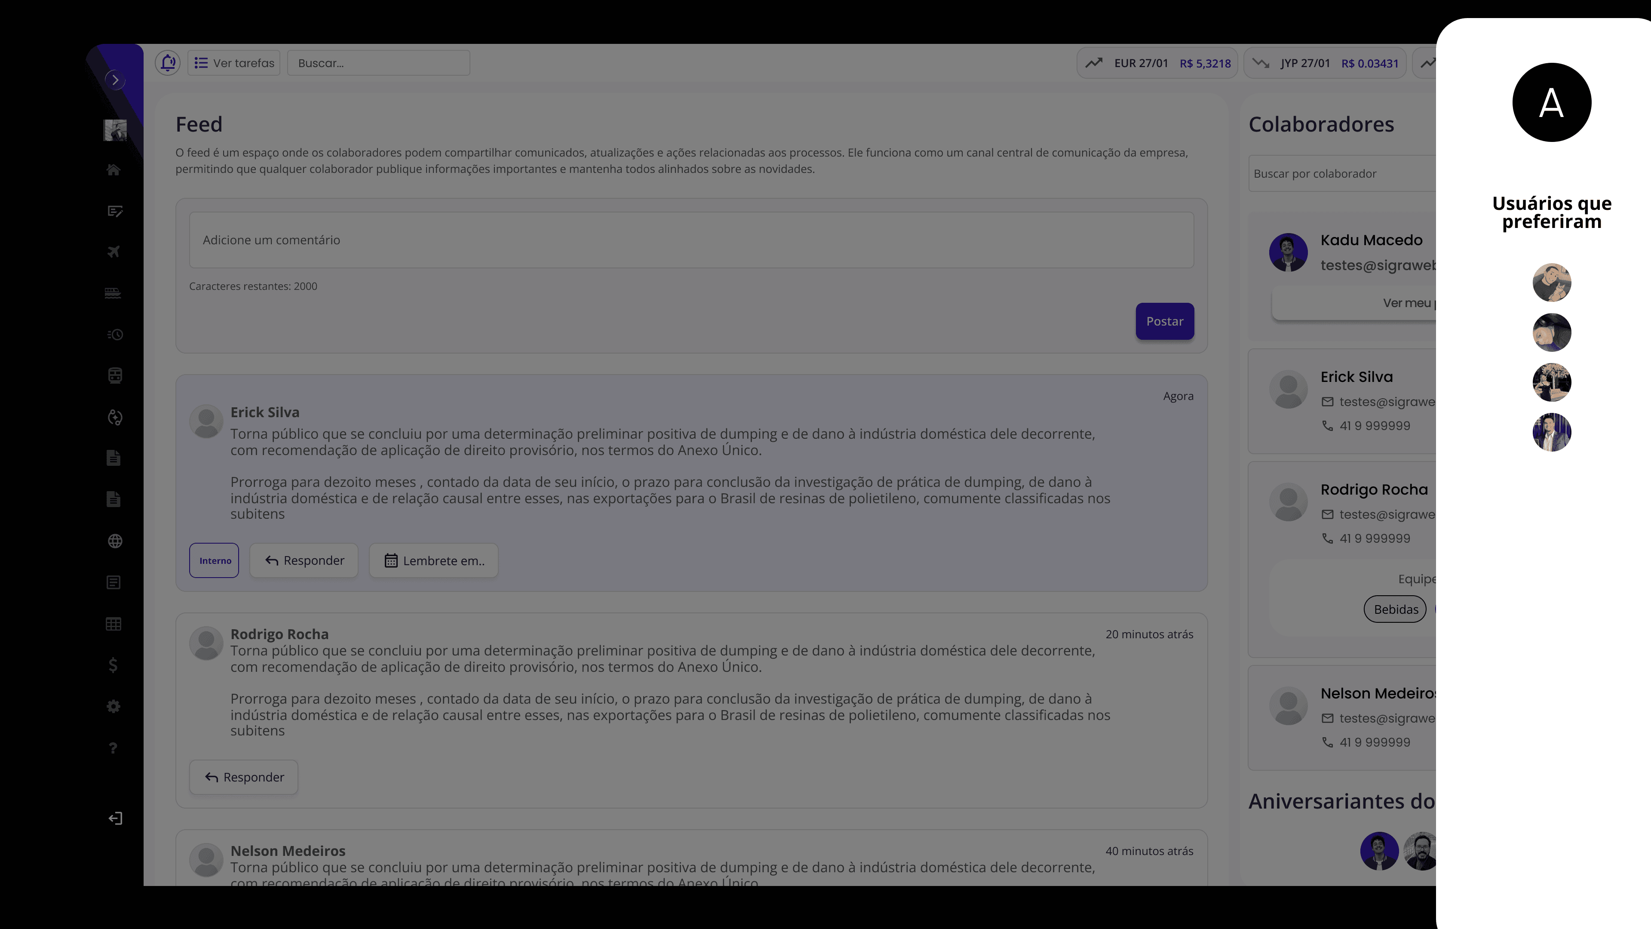Click the large A avatar in panel
Screen dimensions: 1651x929
(1552, 102)
